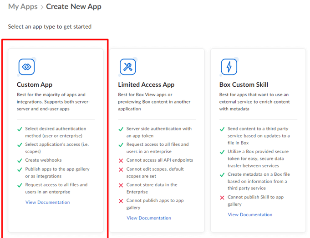The width and height of the screenshot is (310, 238).
Task: Click text 'Select application's access (i.e. scopes)'
Action: pos(57,148)
